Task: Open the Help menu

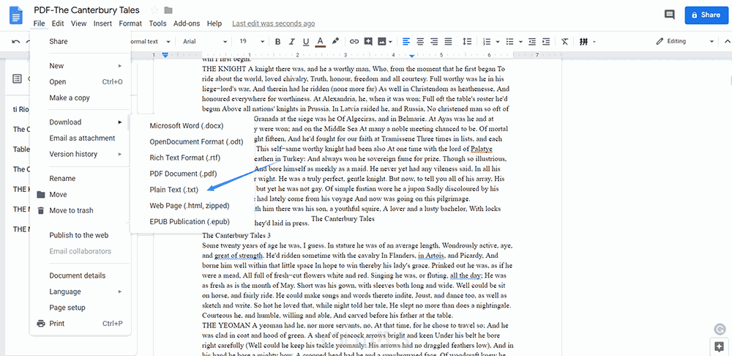Action: 214,23
